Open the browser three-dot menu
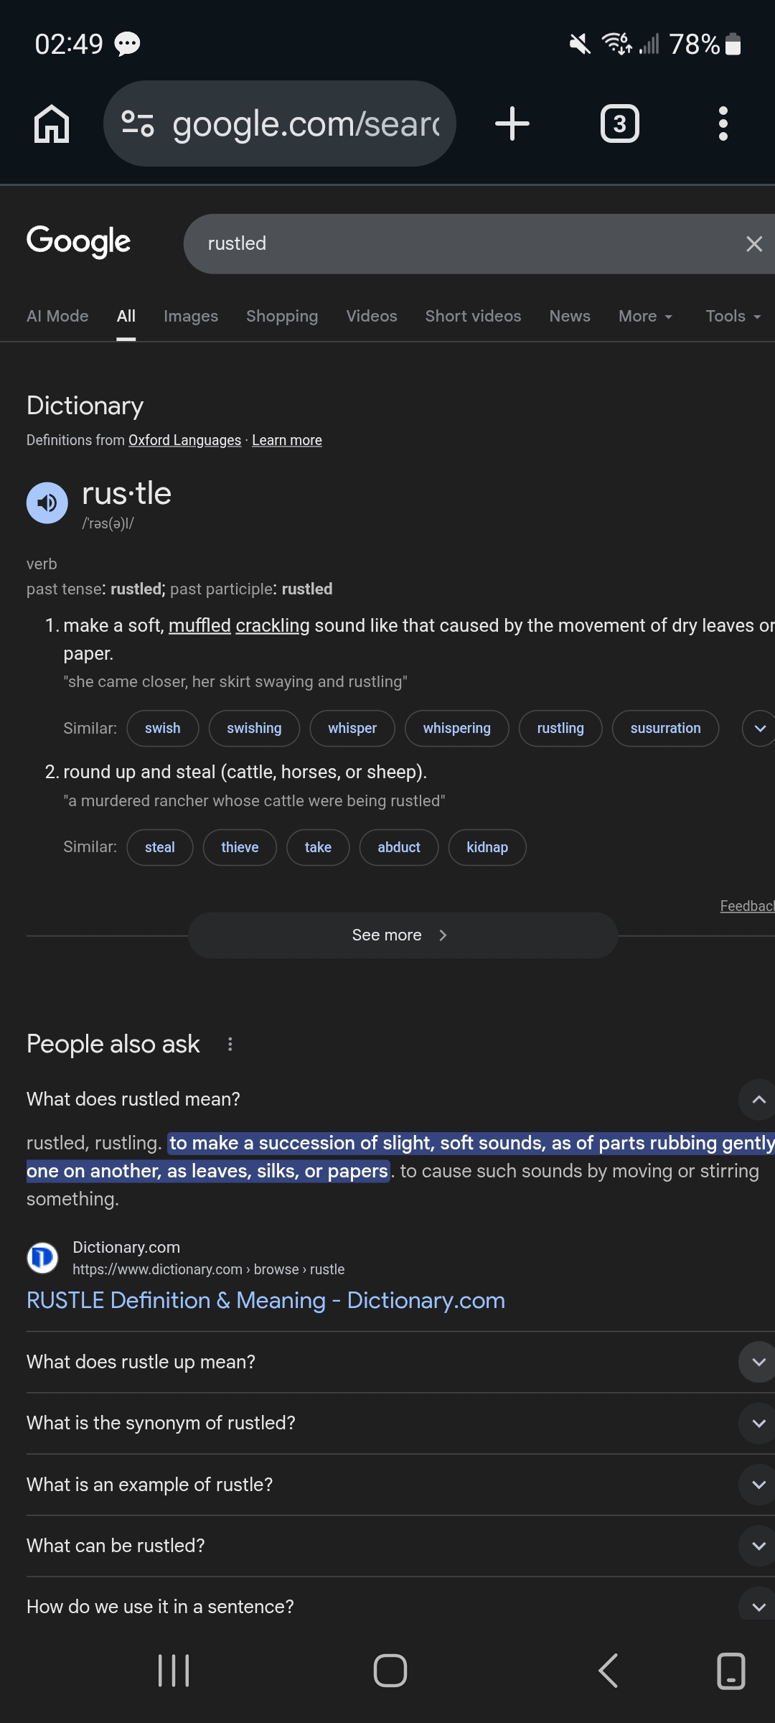Viewport: 775px width, 1723px height. tap(723, 123)
